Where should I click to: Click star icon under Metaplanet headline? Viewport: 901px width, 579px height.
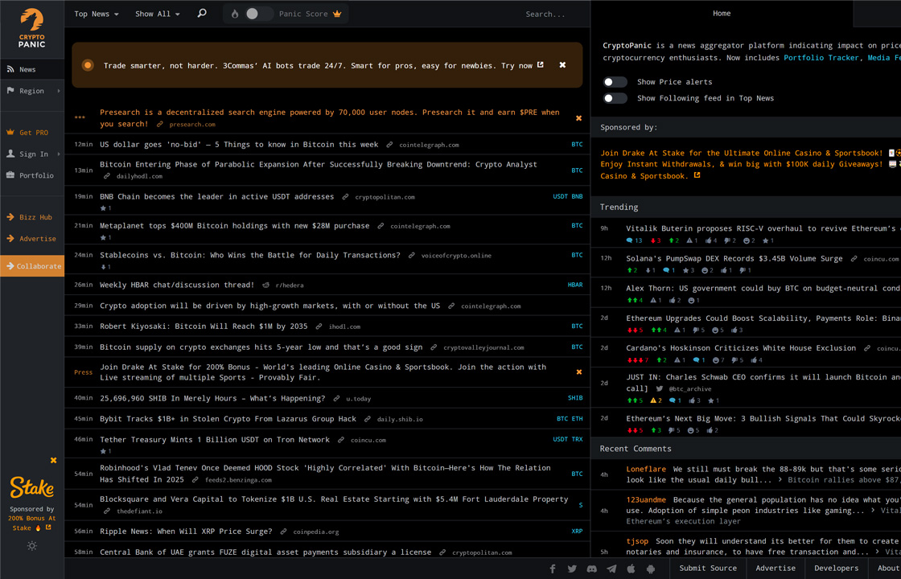point(105,237)
